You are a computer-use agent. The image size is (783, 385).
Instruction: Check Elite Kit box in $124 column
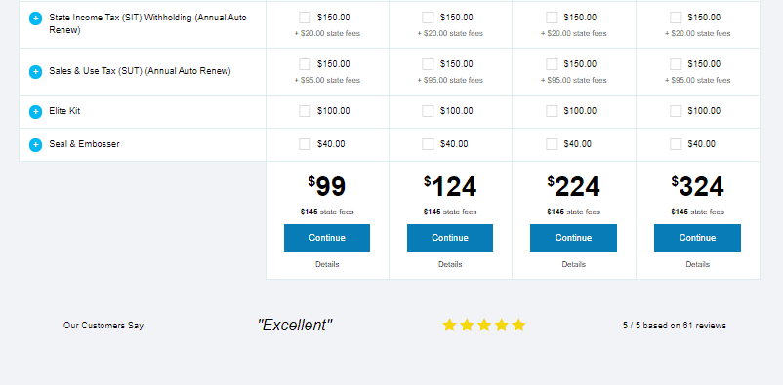[428, 111]
